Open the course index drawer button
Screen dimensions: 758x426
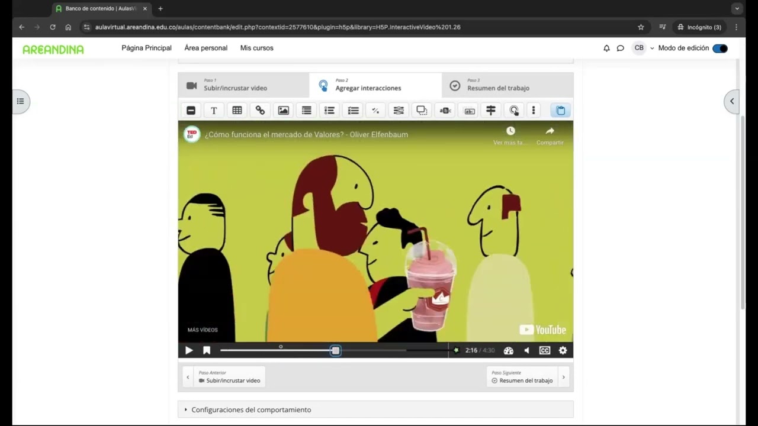pos(20,101)
